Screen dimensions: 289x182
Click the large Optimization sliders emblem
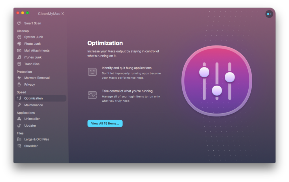(x=217, y=81)
